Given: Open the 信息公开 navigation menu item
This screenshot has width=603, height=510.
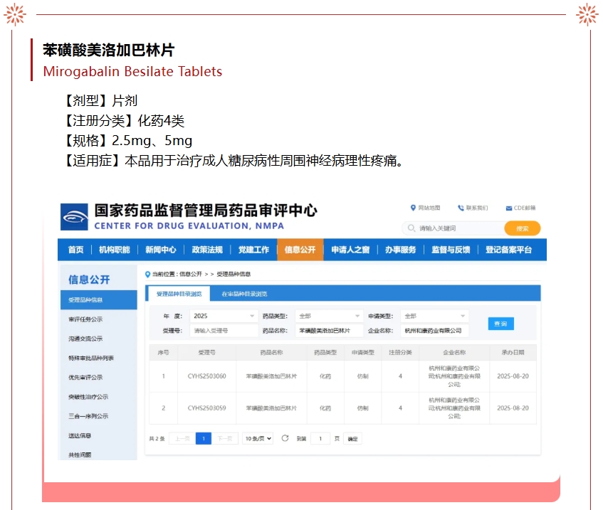Looking at the screenshot, I should click(x=300, y=250).
